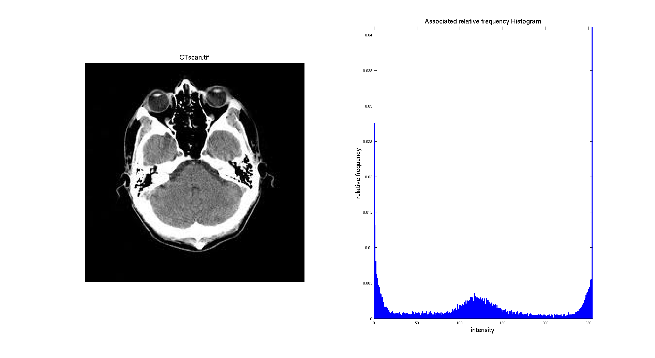Viewport: 655px width, 358px height.
Task: Click the 250 x-axis tick label
Action: click(x=588, y=323)
